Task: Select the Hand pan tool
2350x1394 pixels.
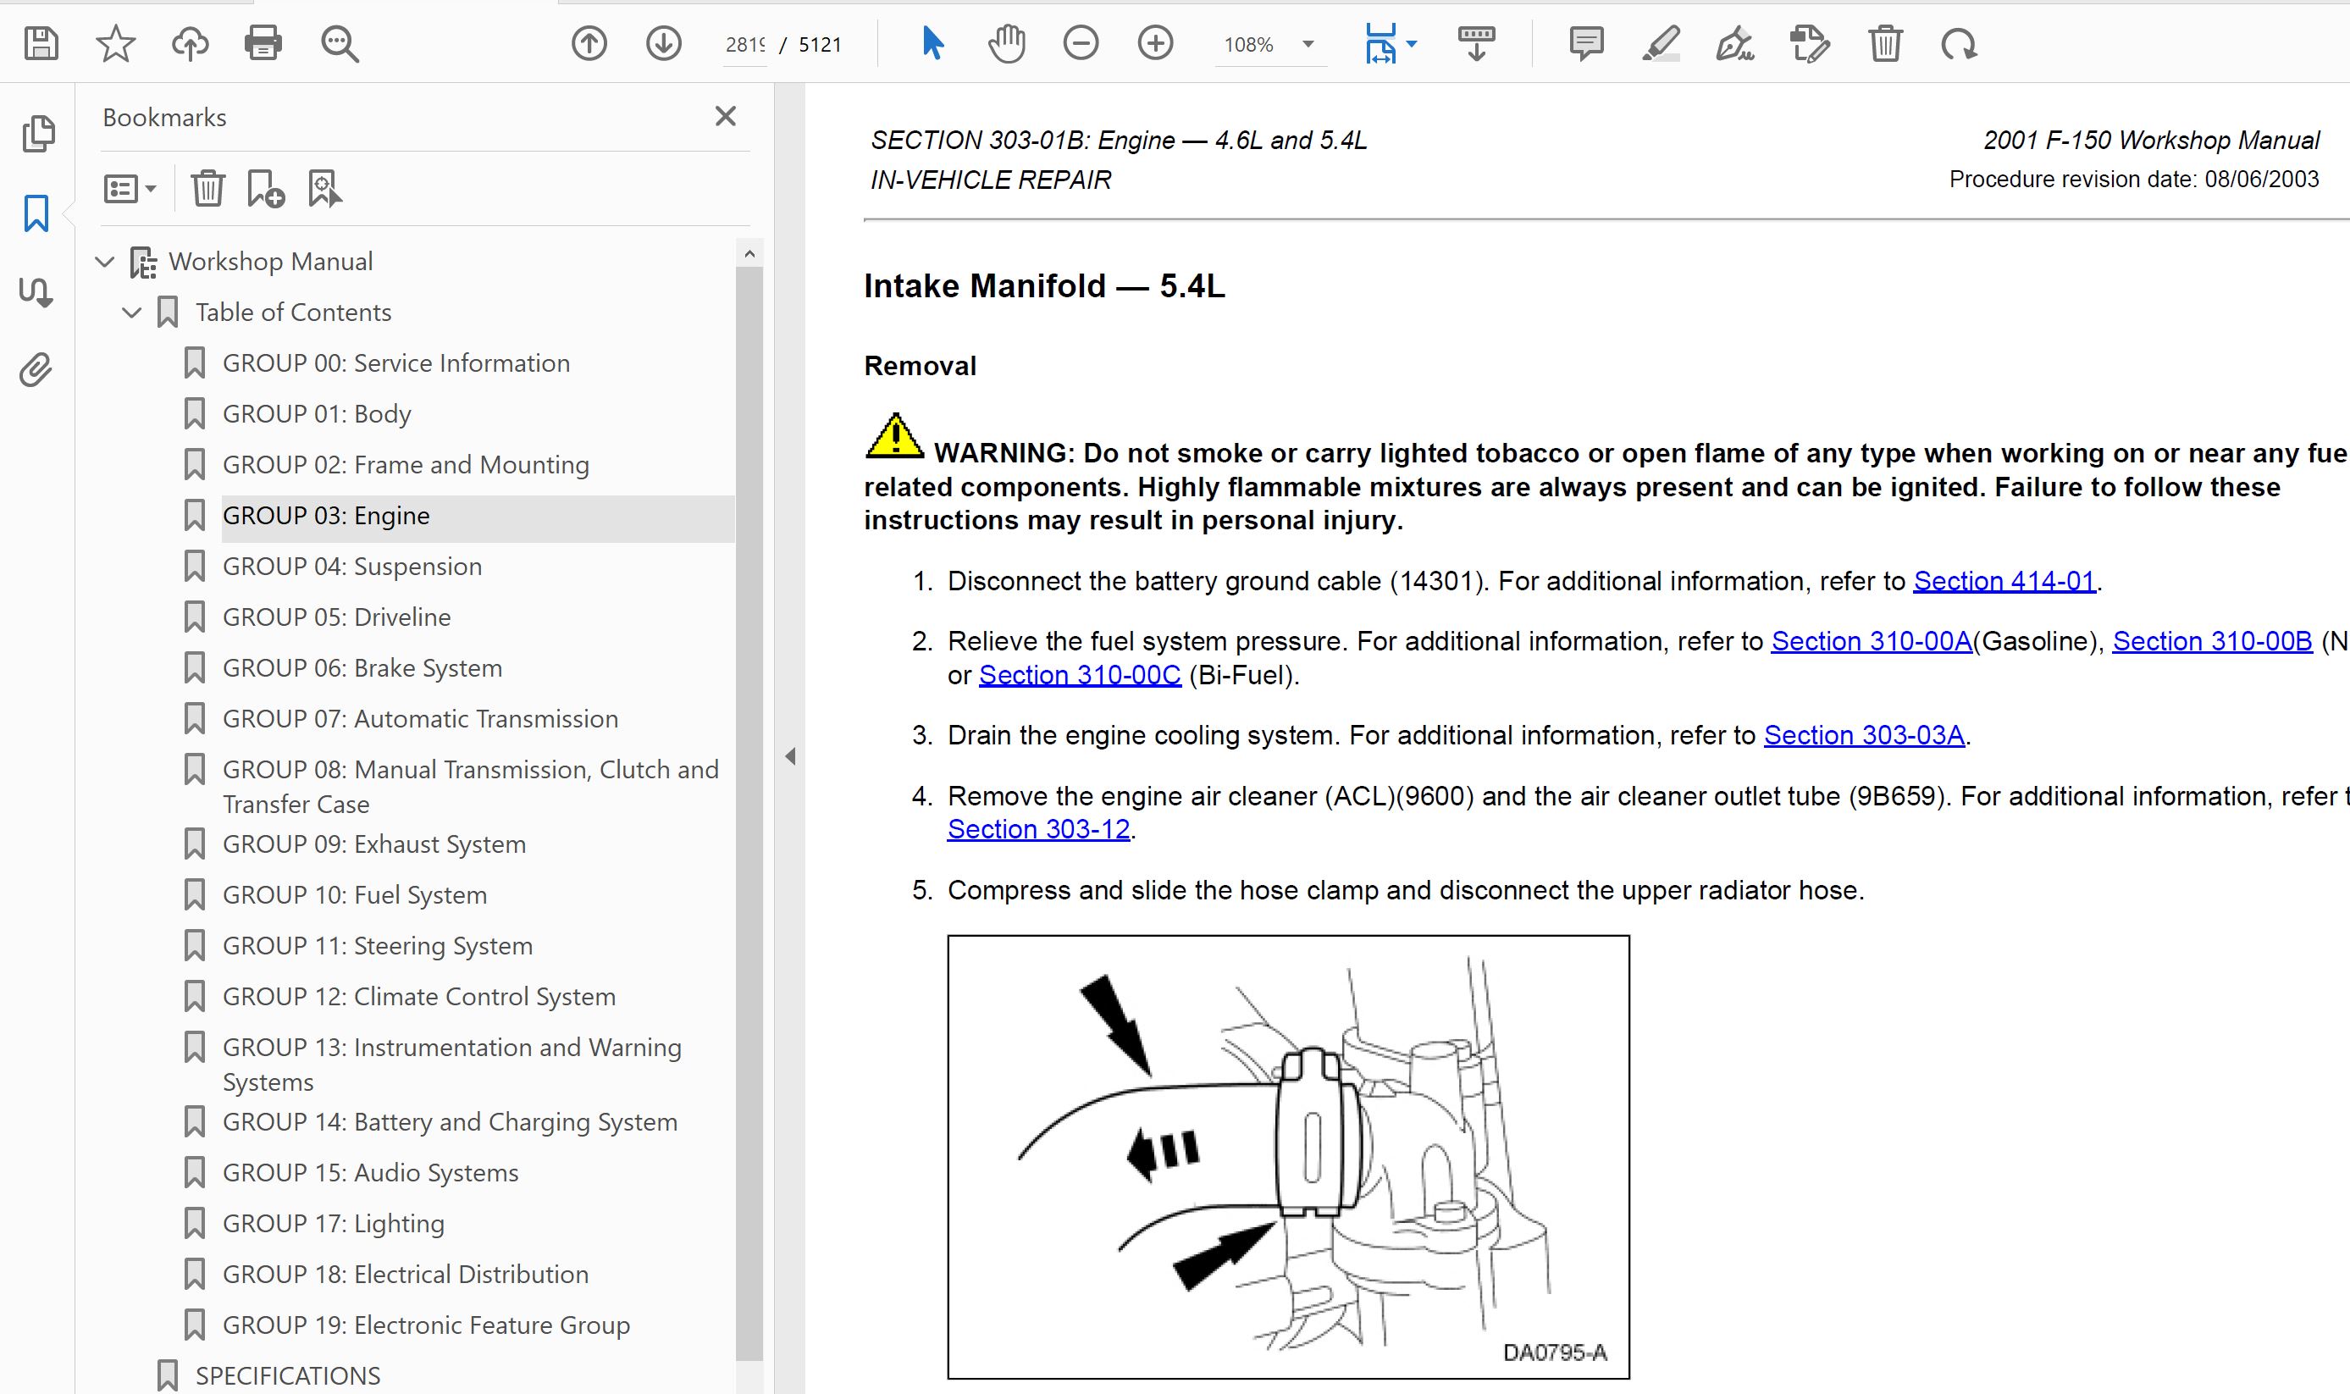Action: pyautogui.click(x=1006, y=43)
